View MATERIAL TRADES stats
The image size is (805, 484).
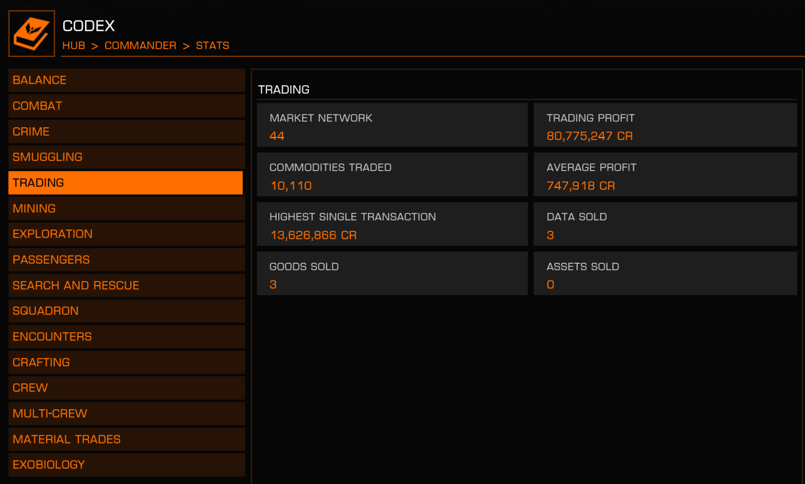[x=126, y=439]
